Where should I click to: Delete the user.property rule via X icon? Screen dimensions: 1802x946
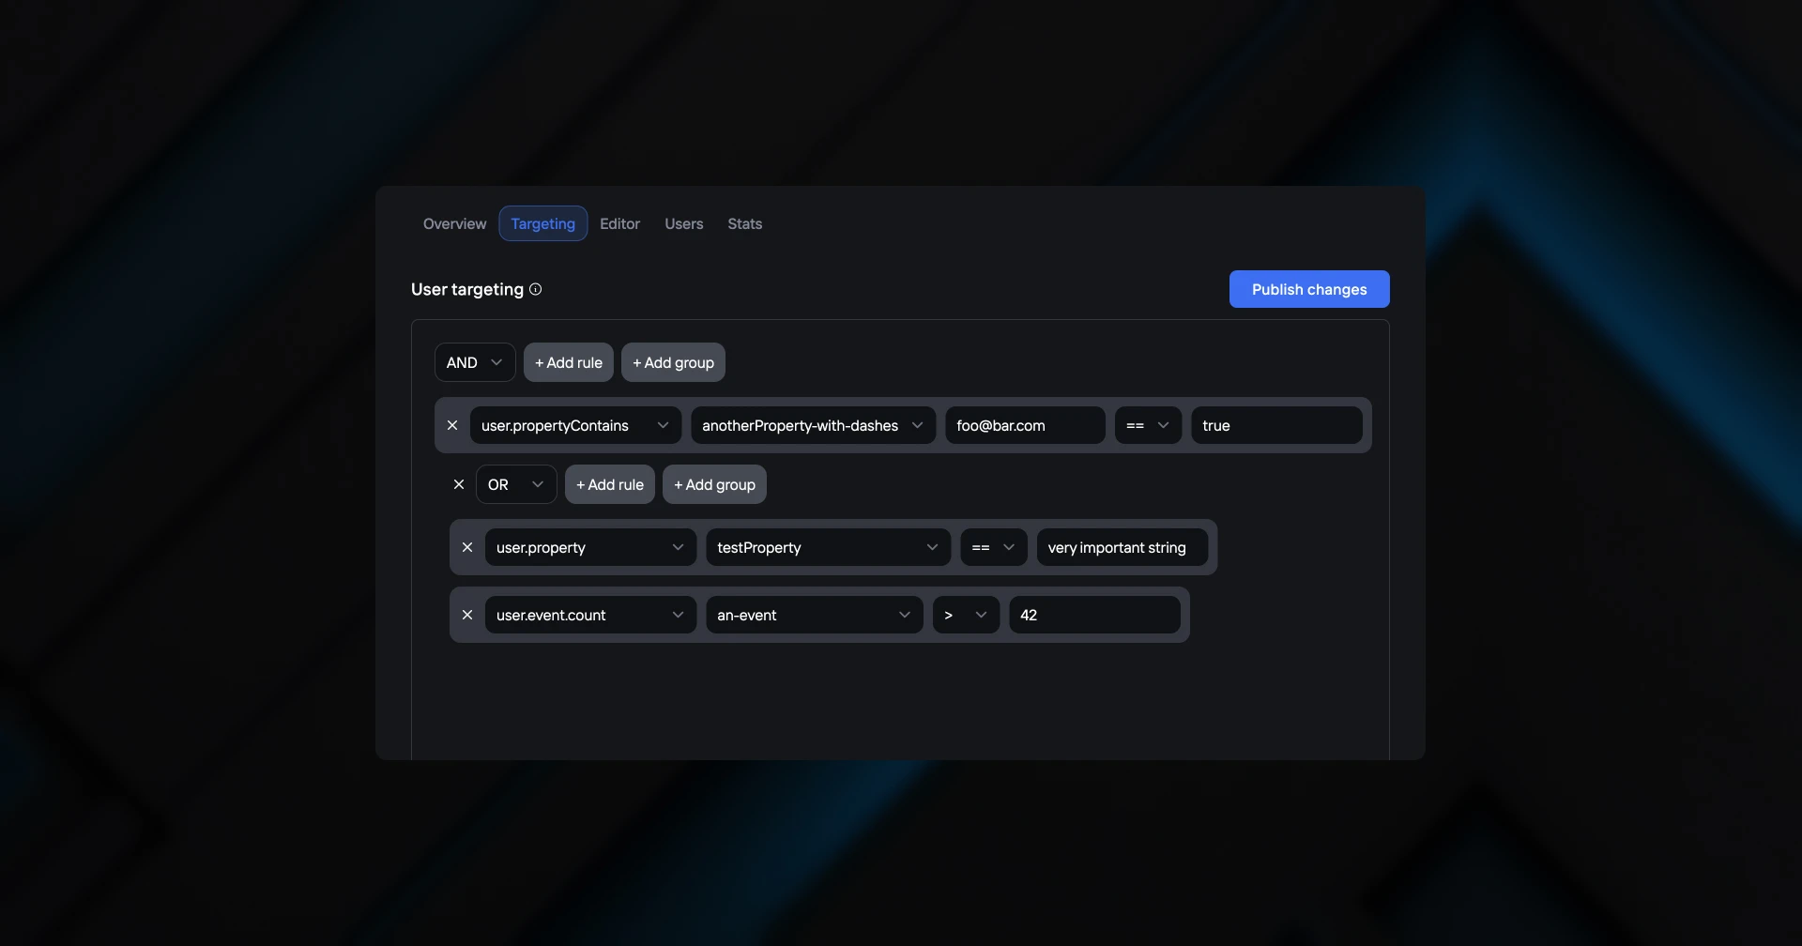(467, 547)
